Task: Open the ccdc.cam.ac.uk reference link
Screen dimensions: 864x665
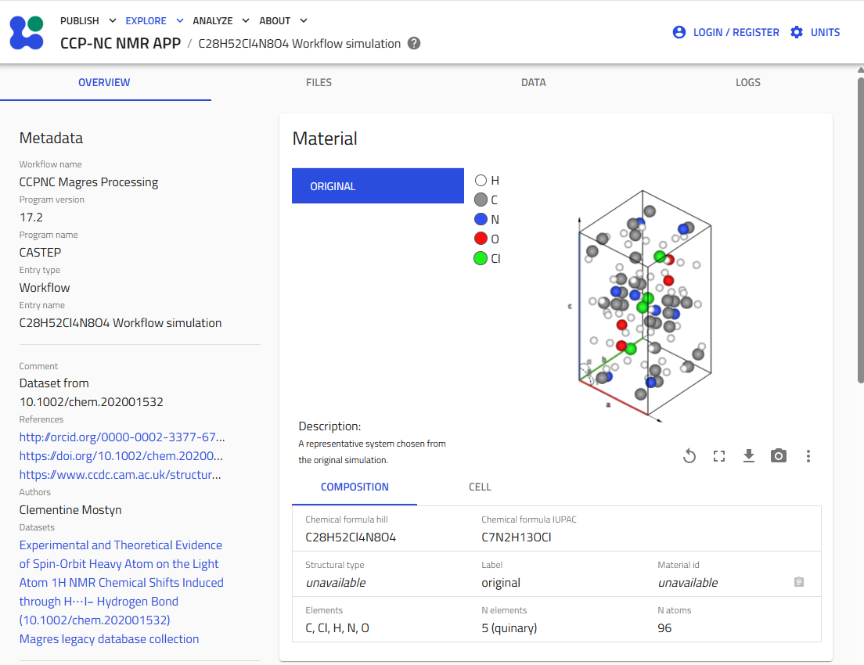Action: pos(120,475)
